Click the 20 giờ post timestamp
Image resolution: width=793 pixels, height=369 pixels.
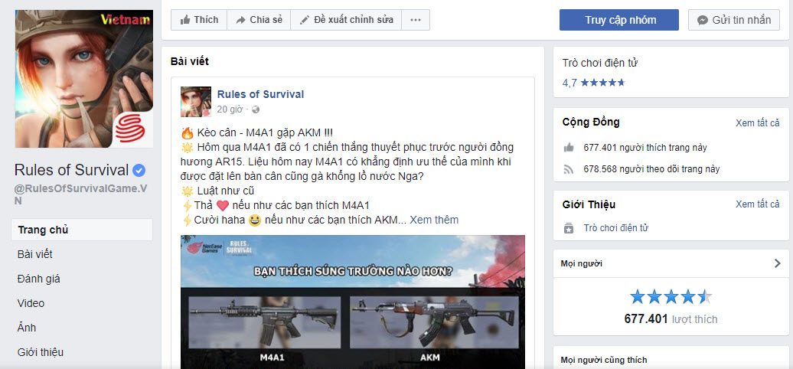click(230, 109)
